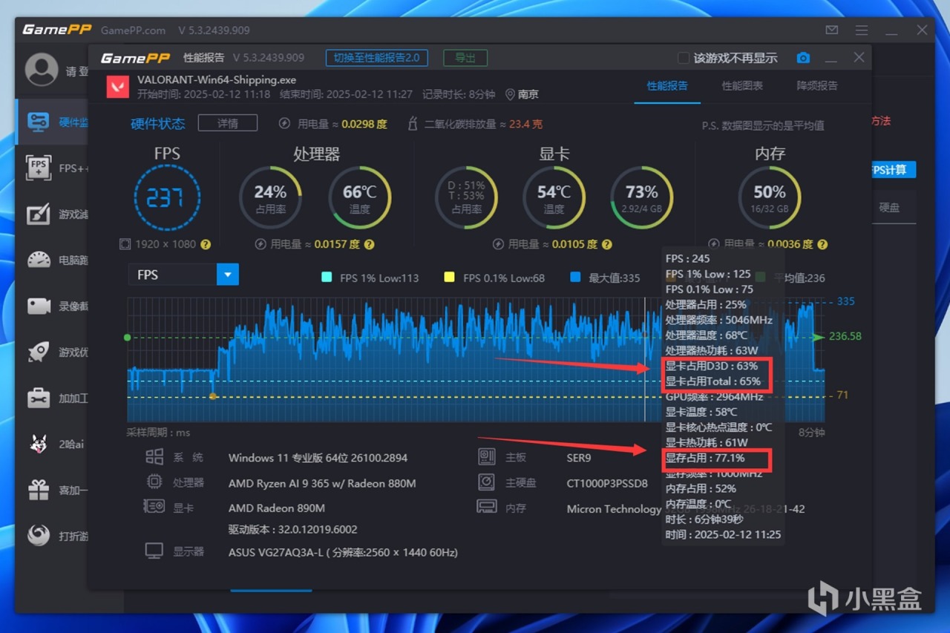Viewport: 950px width, 633px height.
Task: Click the memory 50% 16/32 GB gauge
Action: point(770,197)
